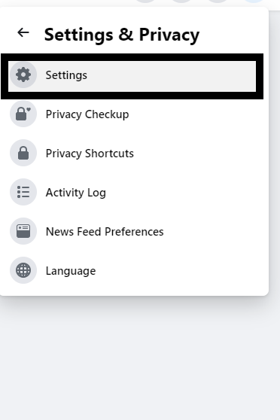Click the Privacy Checkup lock-with-heart icon
Viewport: 280px width, 420px height.
(23, 114)
